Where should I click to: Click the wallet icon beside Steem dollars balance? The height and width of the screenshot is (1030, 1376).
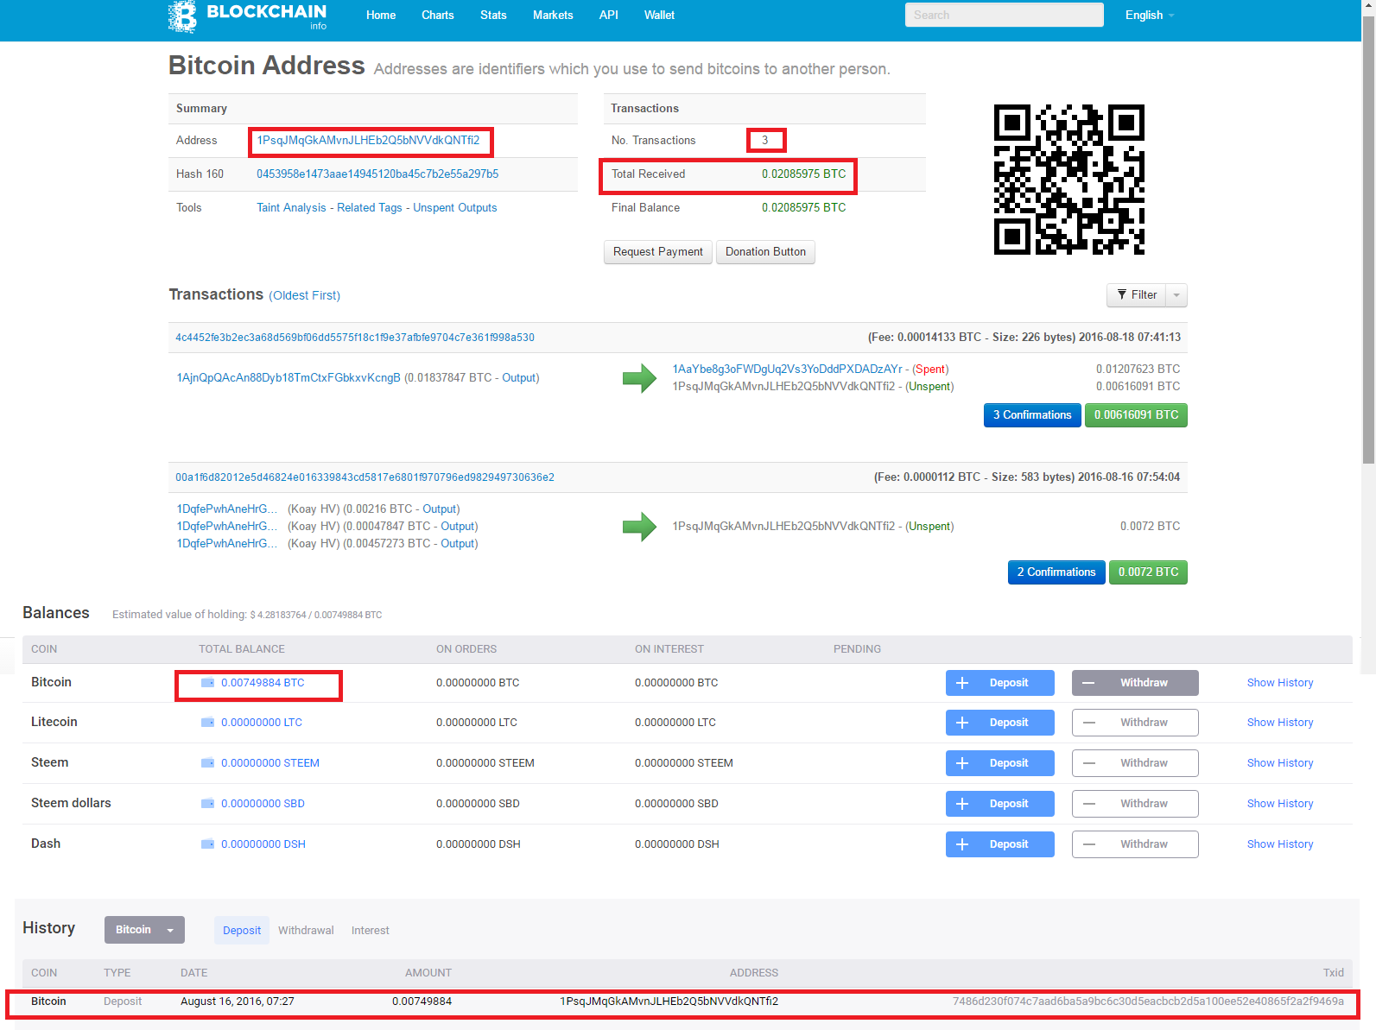point(207,804)
